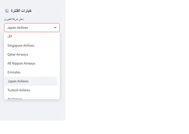189x134 pixels.
Task: Collapse the airline dropdown using the chevron arrow
Action: 55,28
